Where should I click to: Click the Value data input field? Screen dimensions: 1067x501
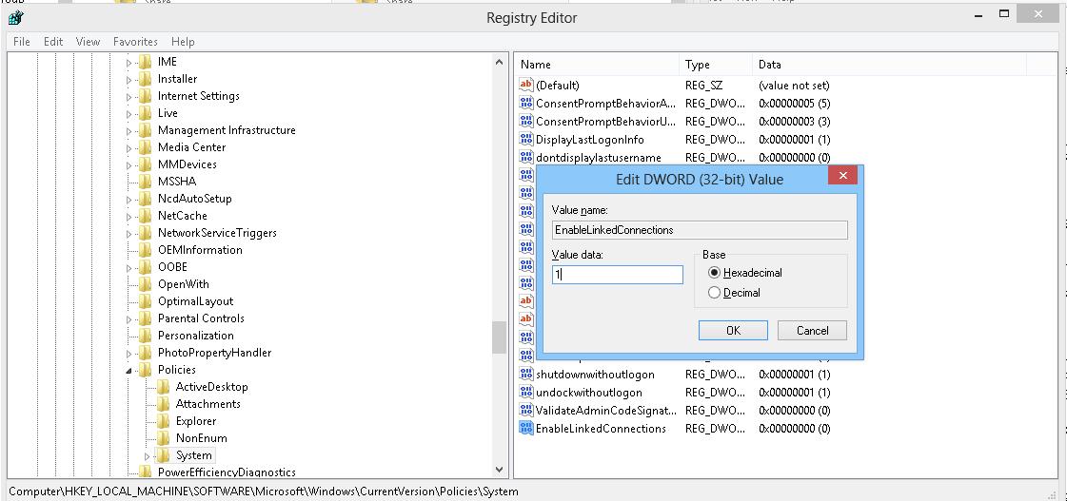(617, 275)
